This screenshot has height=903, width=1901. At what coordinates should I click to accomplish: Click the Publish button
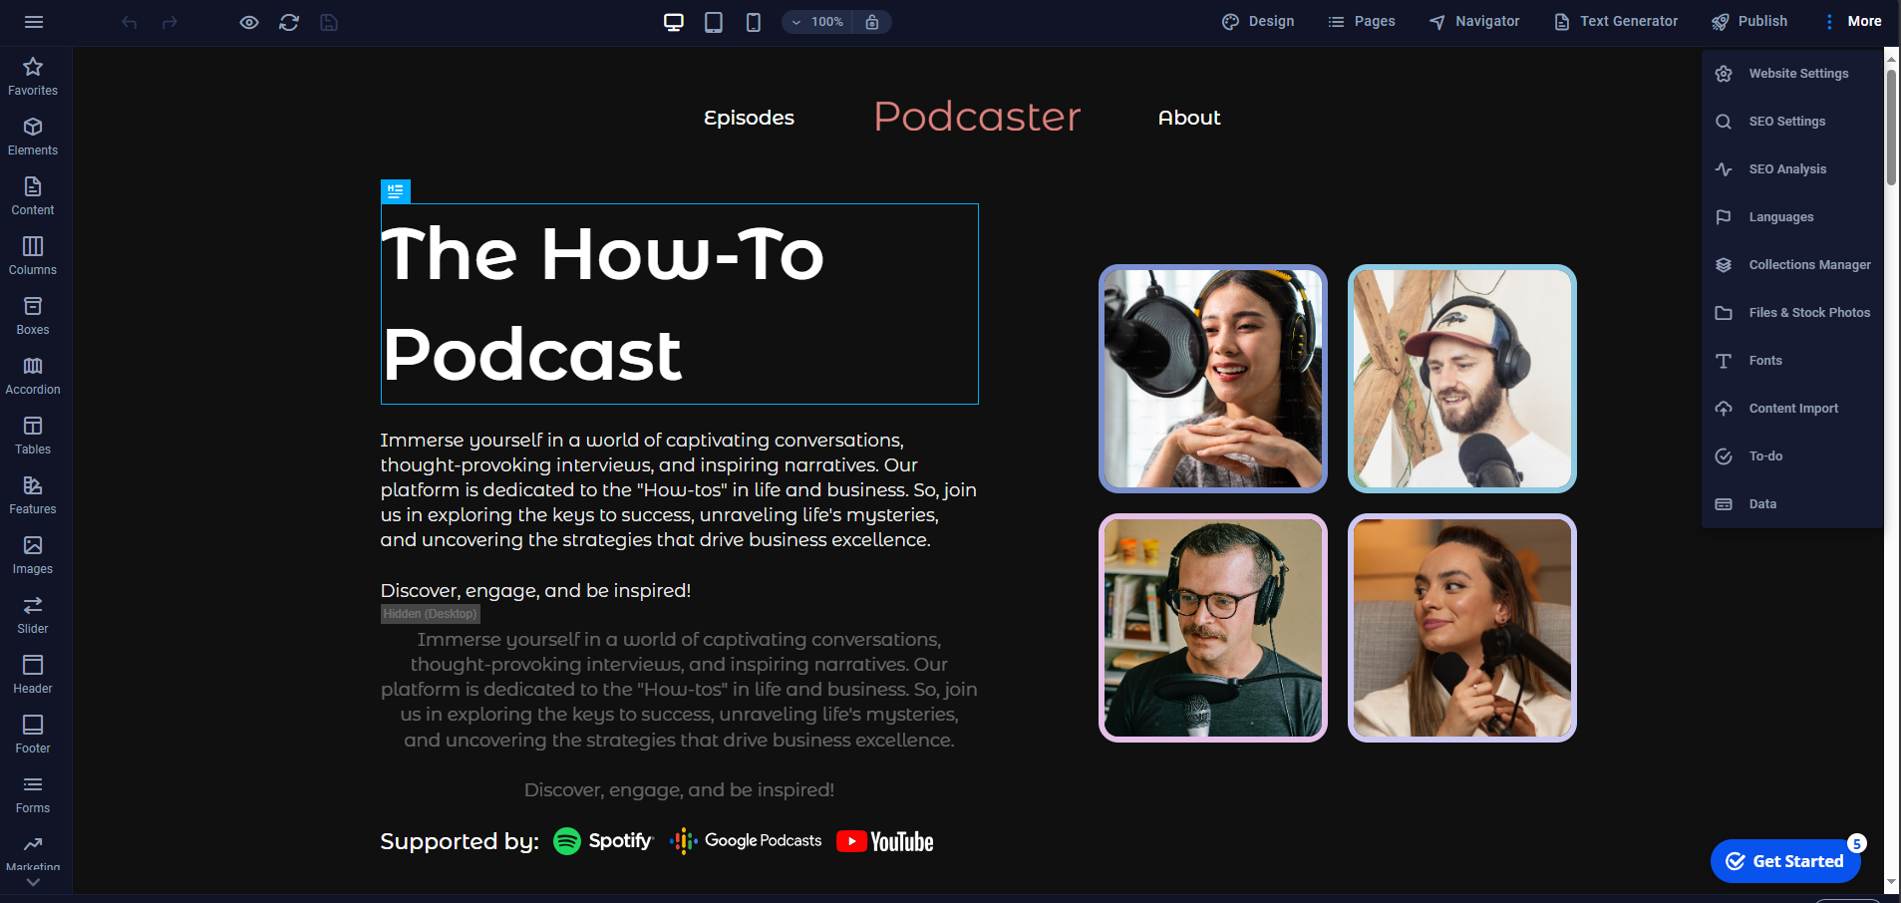pos(1749,22)
